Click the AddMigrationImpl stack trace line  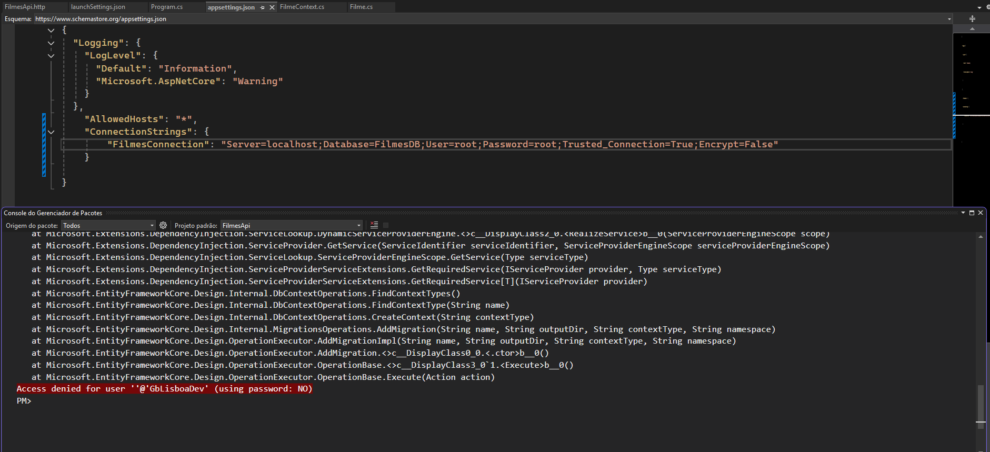(x=384, y=341)
